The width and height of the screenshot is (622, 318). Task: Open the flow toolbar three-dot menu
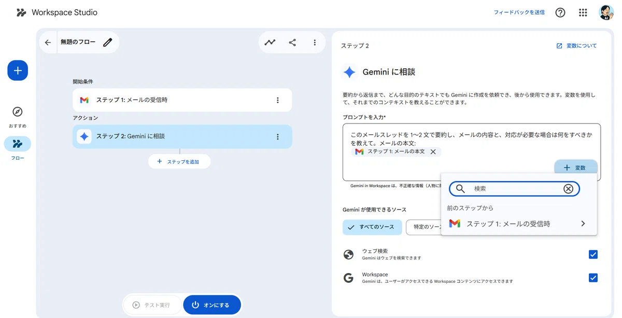(x=315, y=42)
